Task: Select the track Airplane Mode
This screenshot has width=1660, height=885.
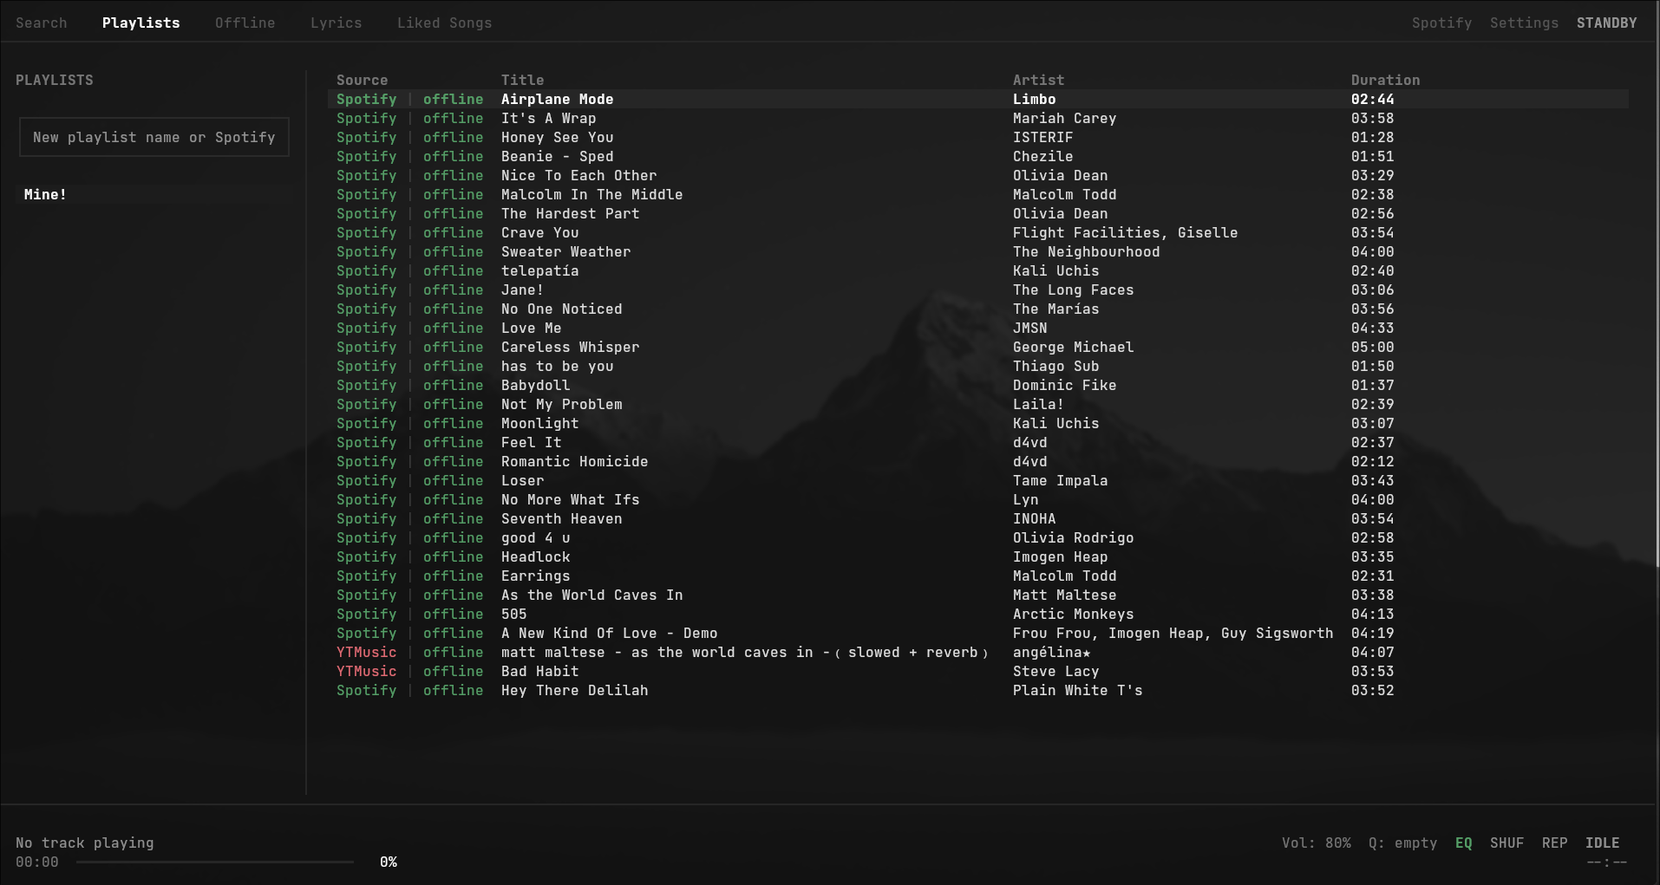Action: 978,99
